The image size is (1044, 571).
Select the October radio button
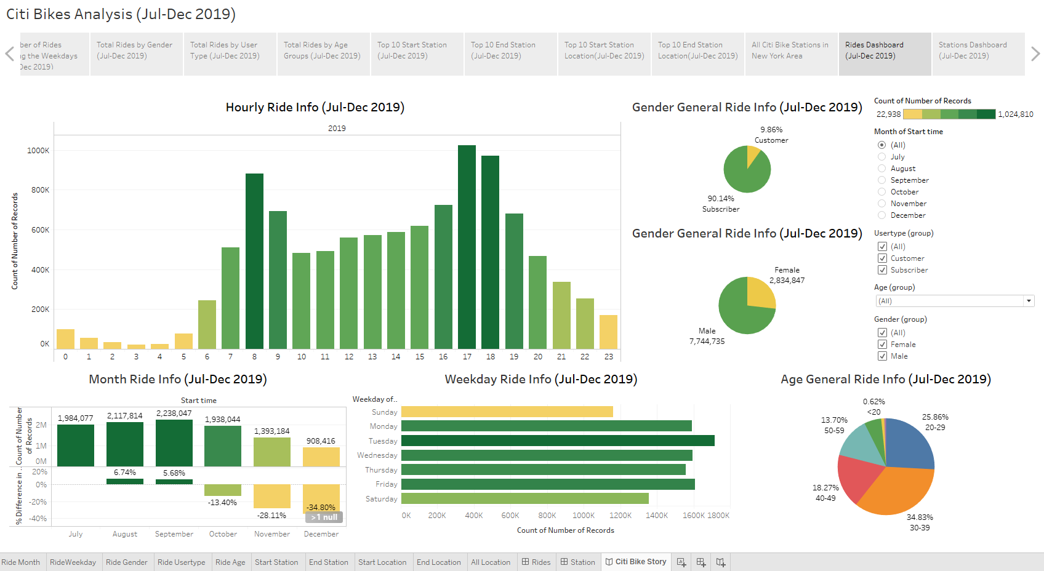[881, 192]
